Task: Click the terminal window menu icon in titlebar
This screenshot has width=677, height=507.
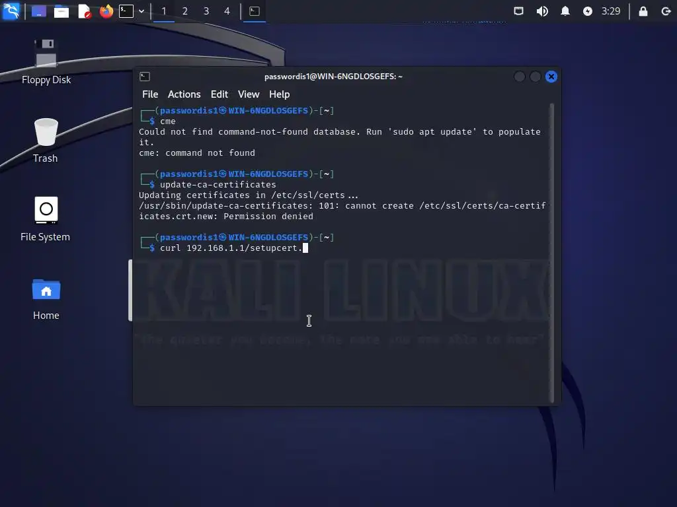Action: [x=145, y=77]
